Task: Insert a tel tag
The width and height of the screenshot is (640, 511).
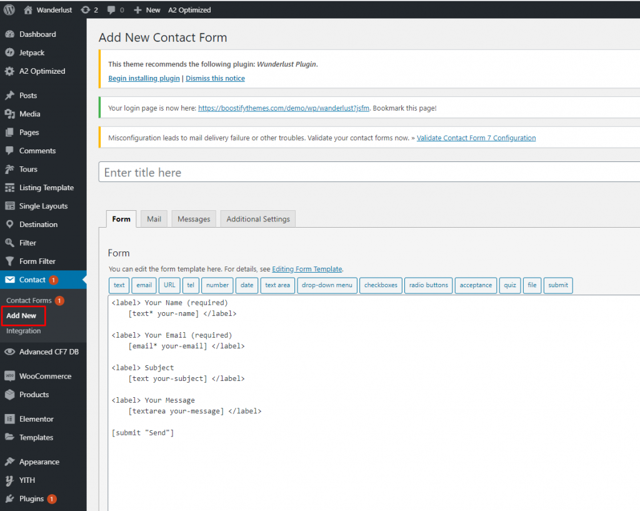Action: (x=191, y=285)
